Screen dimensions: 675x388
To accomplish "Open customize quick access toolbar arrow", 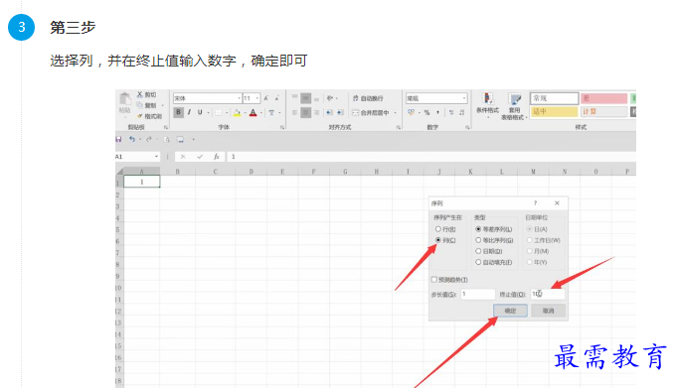I will click(x=193, y=139).
